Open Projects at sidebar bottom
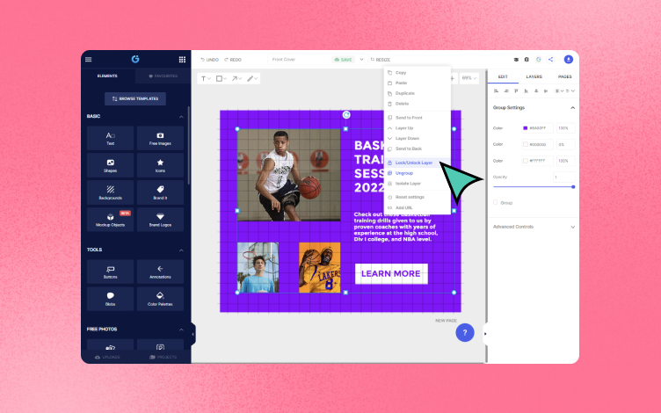Viewport: 661px width, 413px height. tap(163, 357)
